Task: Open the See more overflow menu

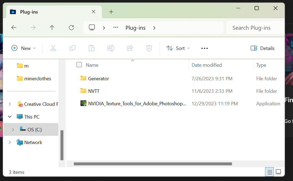Action: tap(204, 48)
